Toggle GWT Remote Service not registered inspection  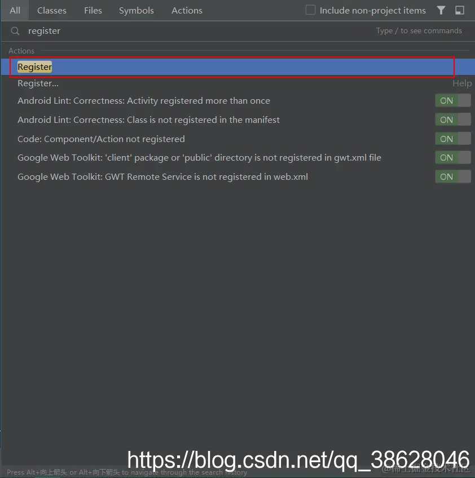click(x=453, y=177)
